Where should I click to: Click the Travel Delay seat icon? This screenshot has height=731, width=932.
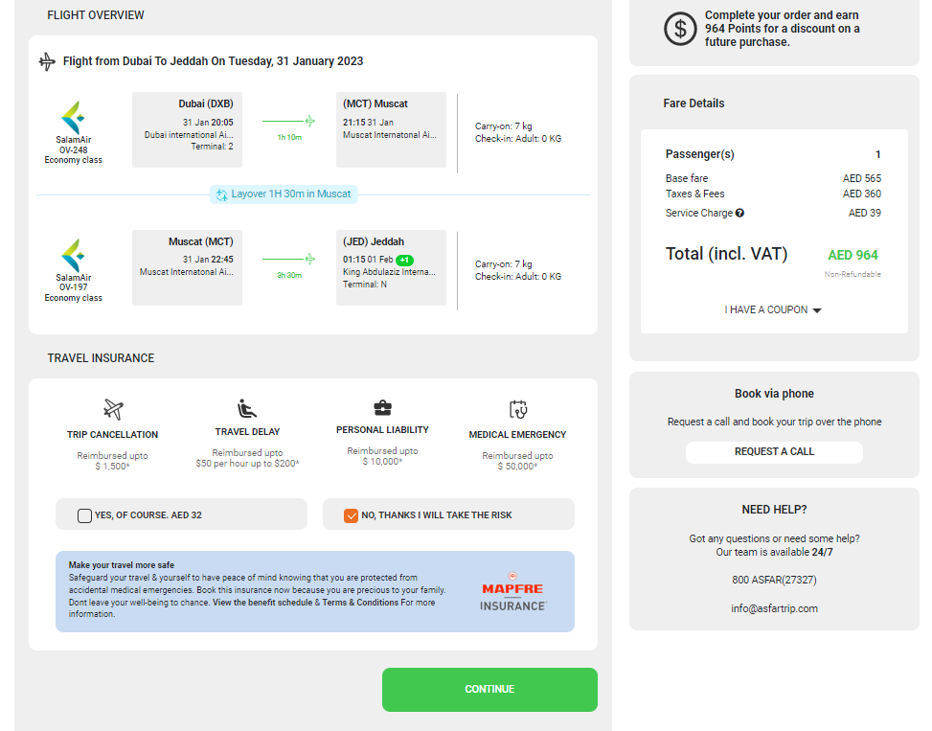coord(247,409)
